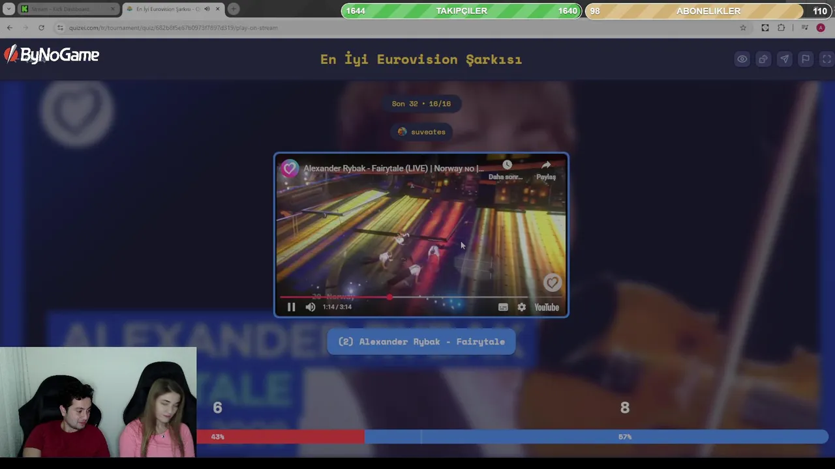Open the tab search dropdown arrow
The width and height of the screenshot is (835, 469).
pos(8,9)
